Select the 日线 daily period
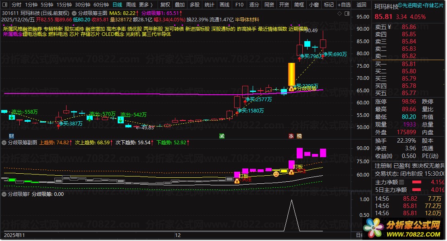 (117, 4)
